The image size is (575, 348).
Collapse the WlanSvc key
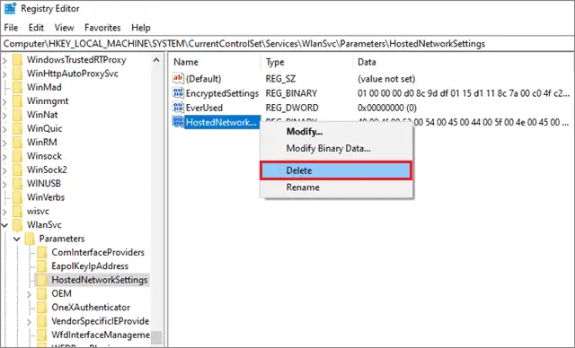click(4, 225)
